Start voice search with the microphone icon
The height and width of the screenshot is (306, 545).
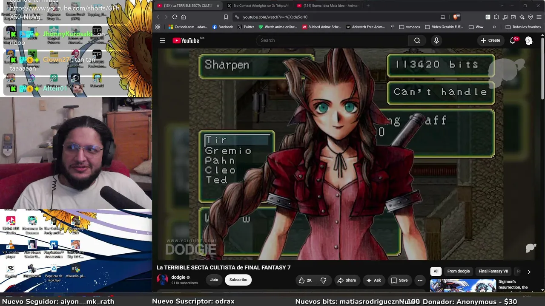pos(436,40)
